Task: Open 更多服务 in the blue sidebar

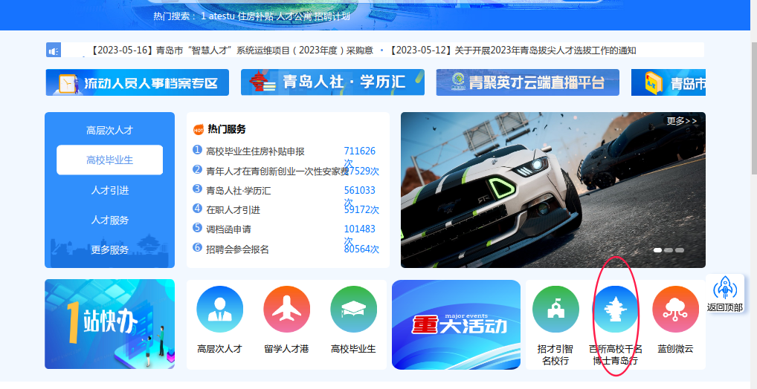Action: coord(109,250)
